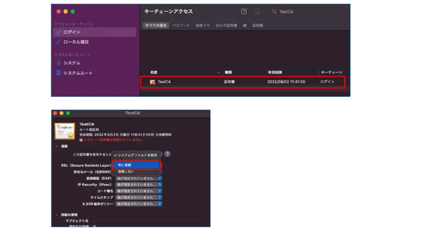Switch to the すべての項目 tab
This screenshot has height=233, width=422.
[156, 26]
